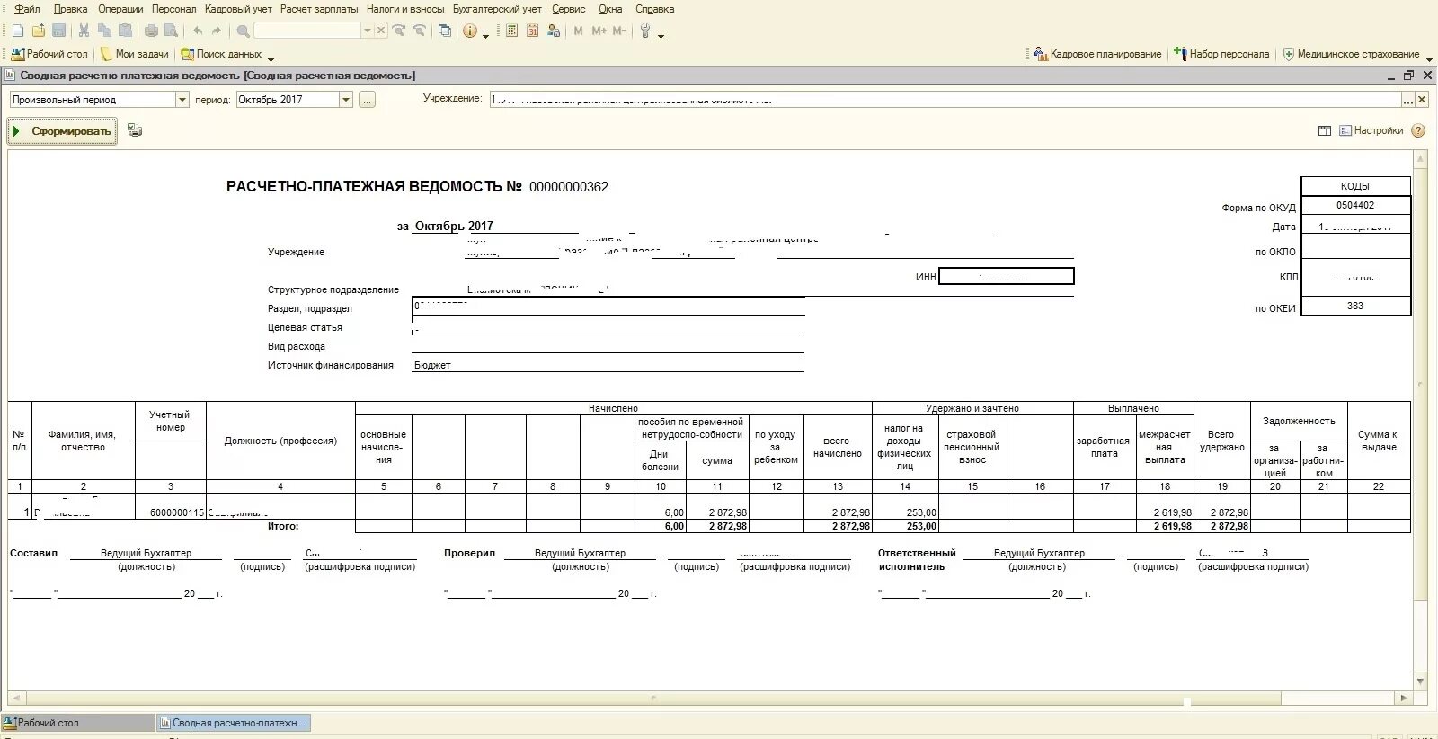1438x739 pixels.
Task: Open the Произвольный период dropdown
Action: click(x=182, y=100)
